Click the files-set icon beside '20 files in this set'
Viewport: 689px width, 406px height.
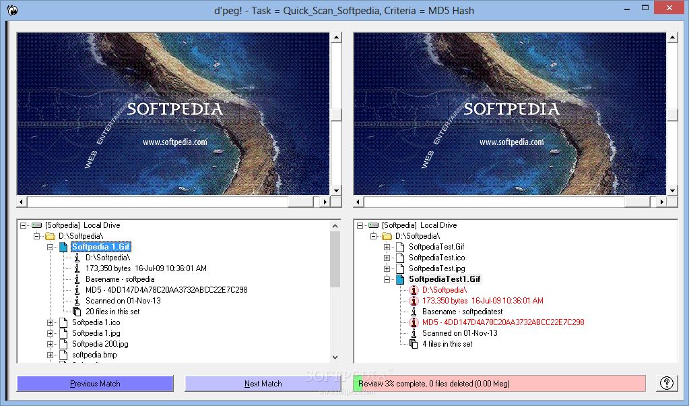click(77, 312)
